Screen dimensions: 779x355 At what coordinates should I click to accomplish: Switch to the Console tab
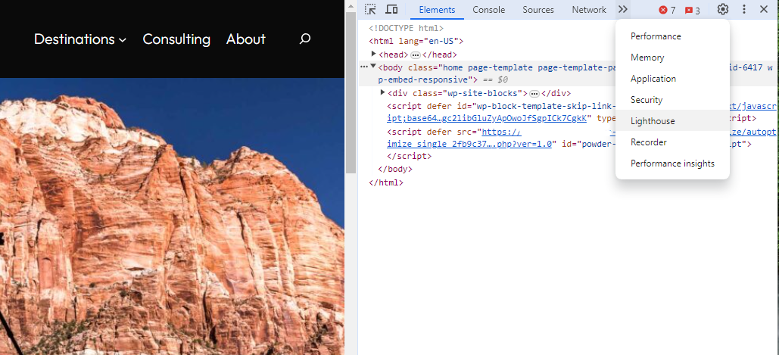pyautogui.click(x=489, y=10)
